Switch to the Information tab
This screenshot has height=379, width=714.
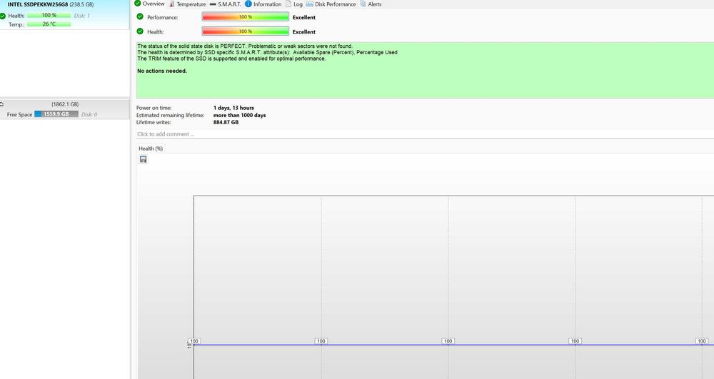[263, 4]
